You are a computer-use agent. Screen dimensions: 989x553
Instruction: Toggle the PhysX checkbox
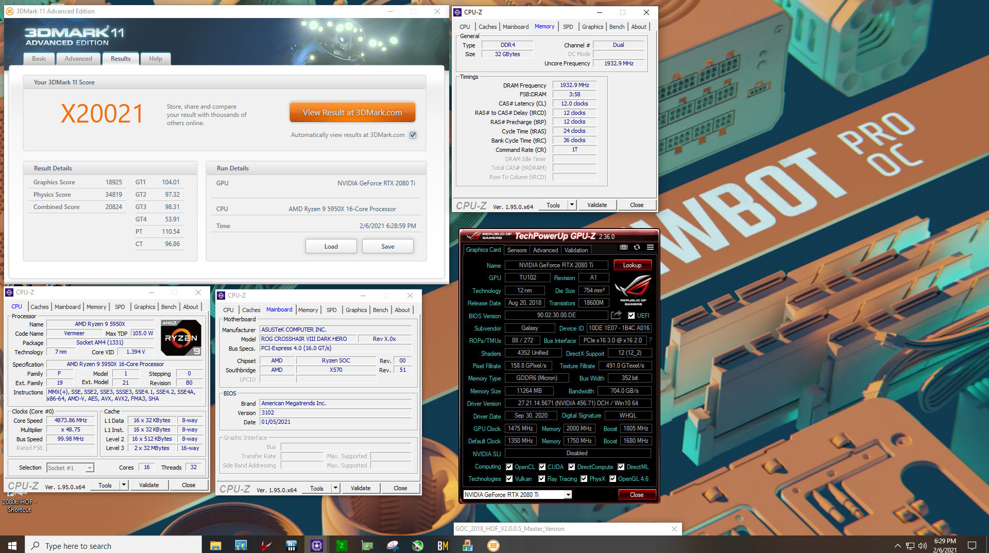coord(584,478)
